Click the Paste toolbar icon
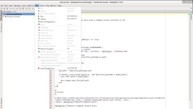The image size is (193, 109). click(23, 8)
